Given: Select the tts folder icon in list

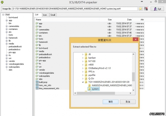Looking at the screenshot, I should (37, 64).
